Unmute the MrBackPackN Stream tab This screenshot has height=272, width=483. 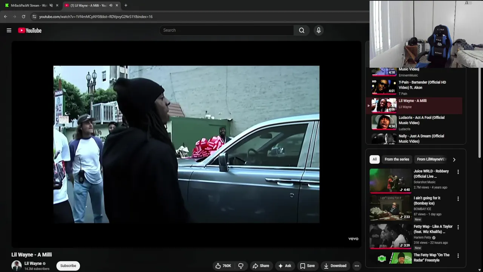pyautogui.click(x=51, y=5)
